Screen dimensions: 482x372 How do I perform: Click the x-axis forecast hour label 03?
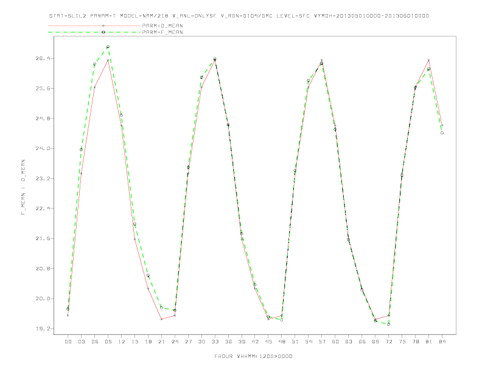tap(81, 342)
